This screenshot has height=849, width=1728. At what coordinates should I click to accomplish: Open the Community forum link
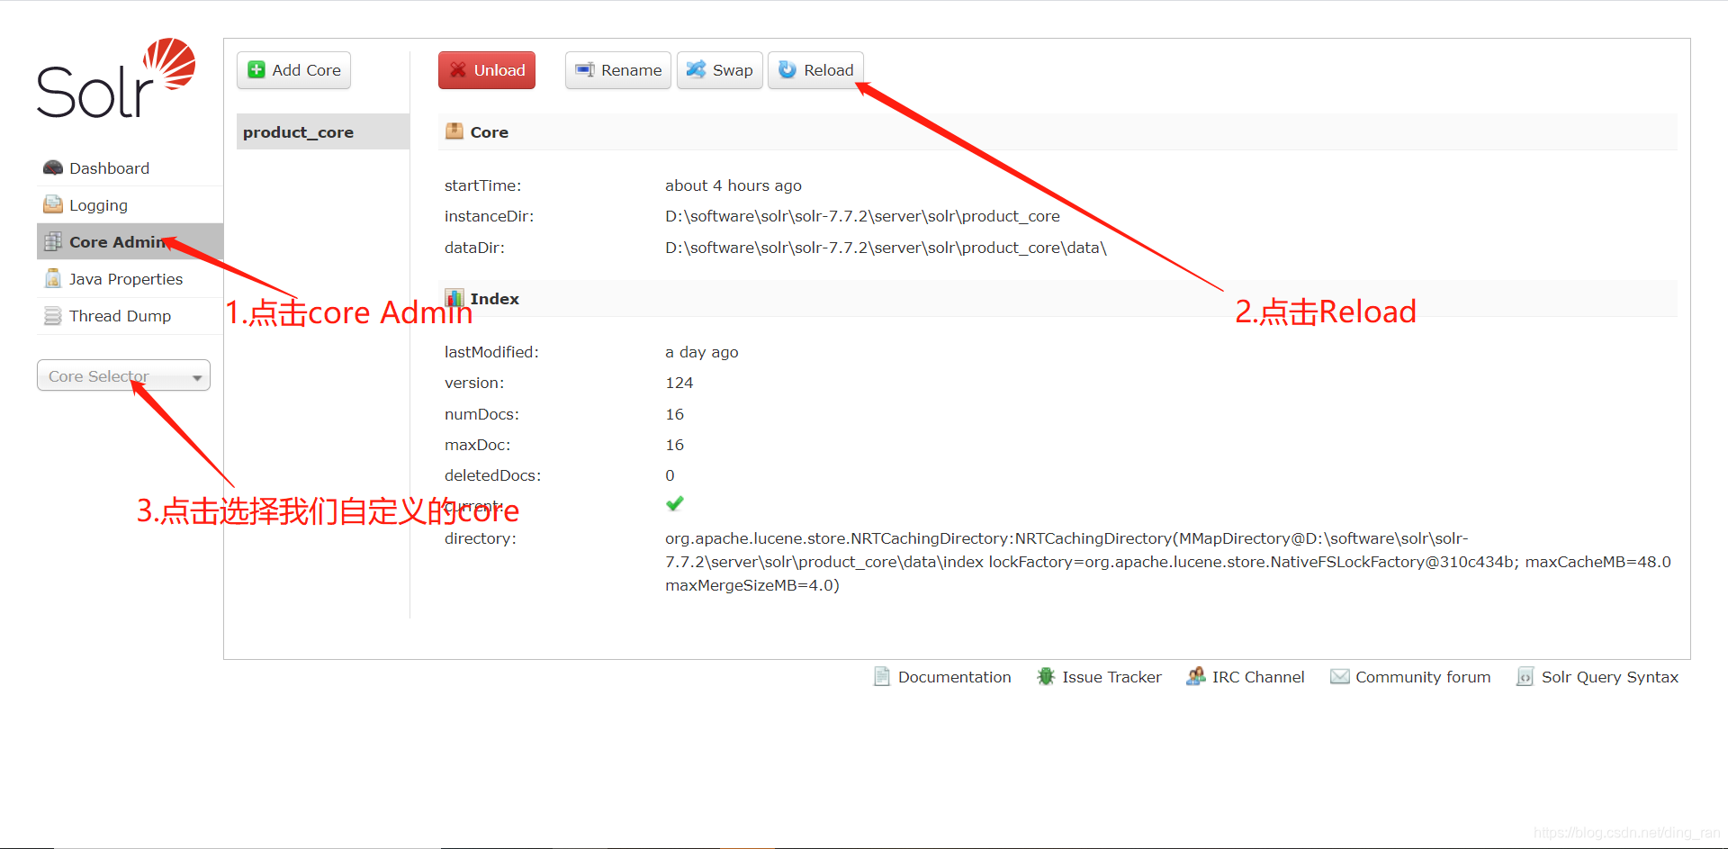[x=1410, y=676]
